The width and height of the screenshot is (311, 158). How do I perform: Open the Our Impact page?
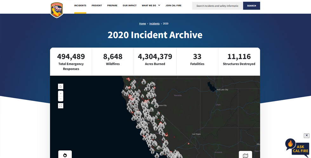[129, 6]
